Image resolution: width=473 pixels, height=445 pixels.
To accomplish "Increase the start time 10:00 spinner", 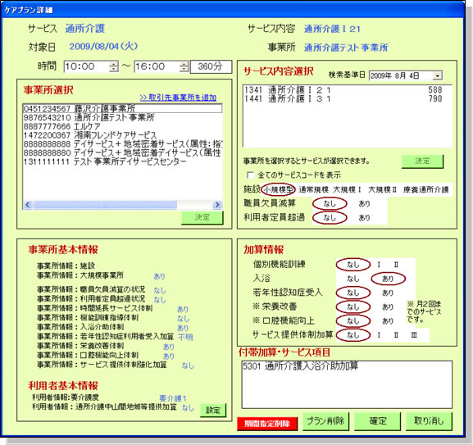I will pos(114,64).
